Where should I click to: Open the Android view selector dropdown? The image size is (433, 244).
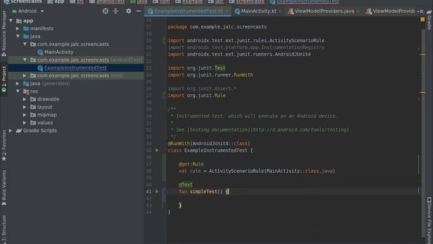pos(28,11)
